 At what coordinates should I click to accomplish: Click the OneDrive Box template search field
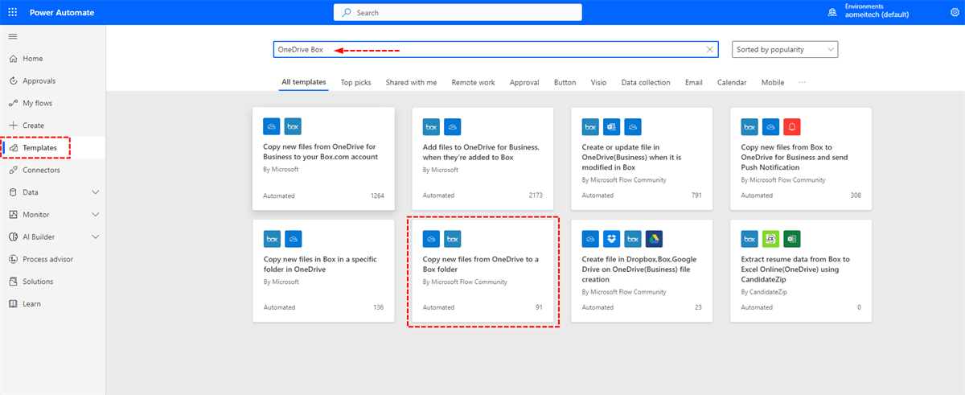click(495, 49)
